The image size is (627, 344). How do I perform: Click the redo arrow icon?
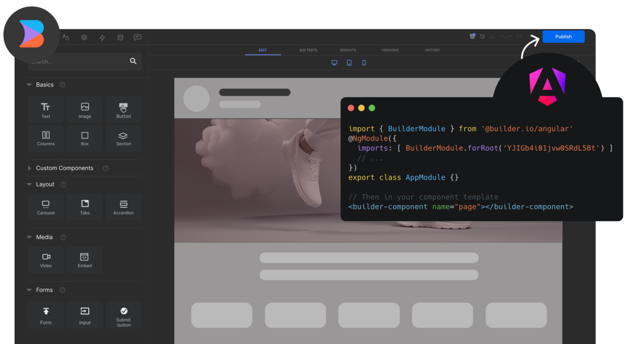click(509, 37)
